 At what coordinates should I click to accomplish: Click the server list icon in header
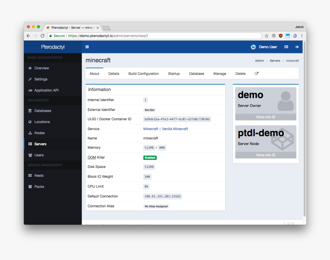[x=286, y=47]
